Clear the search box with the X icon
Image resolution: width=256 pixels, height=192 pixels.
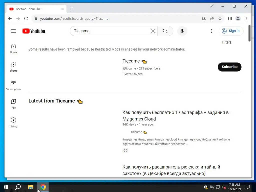(153, 31)
